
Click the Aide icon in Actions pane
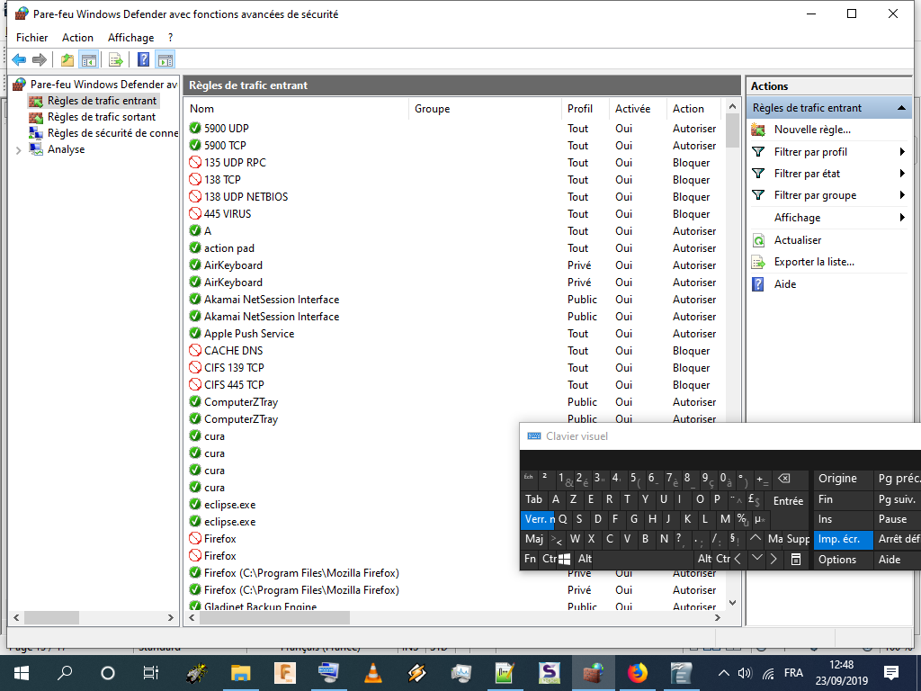click(758, 284)
